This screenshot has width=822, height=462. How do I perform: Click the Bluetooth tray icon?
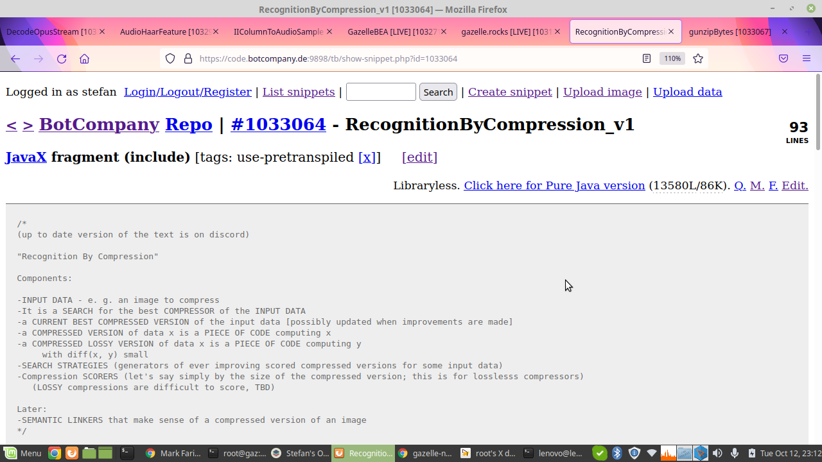pos(617,453)
